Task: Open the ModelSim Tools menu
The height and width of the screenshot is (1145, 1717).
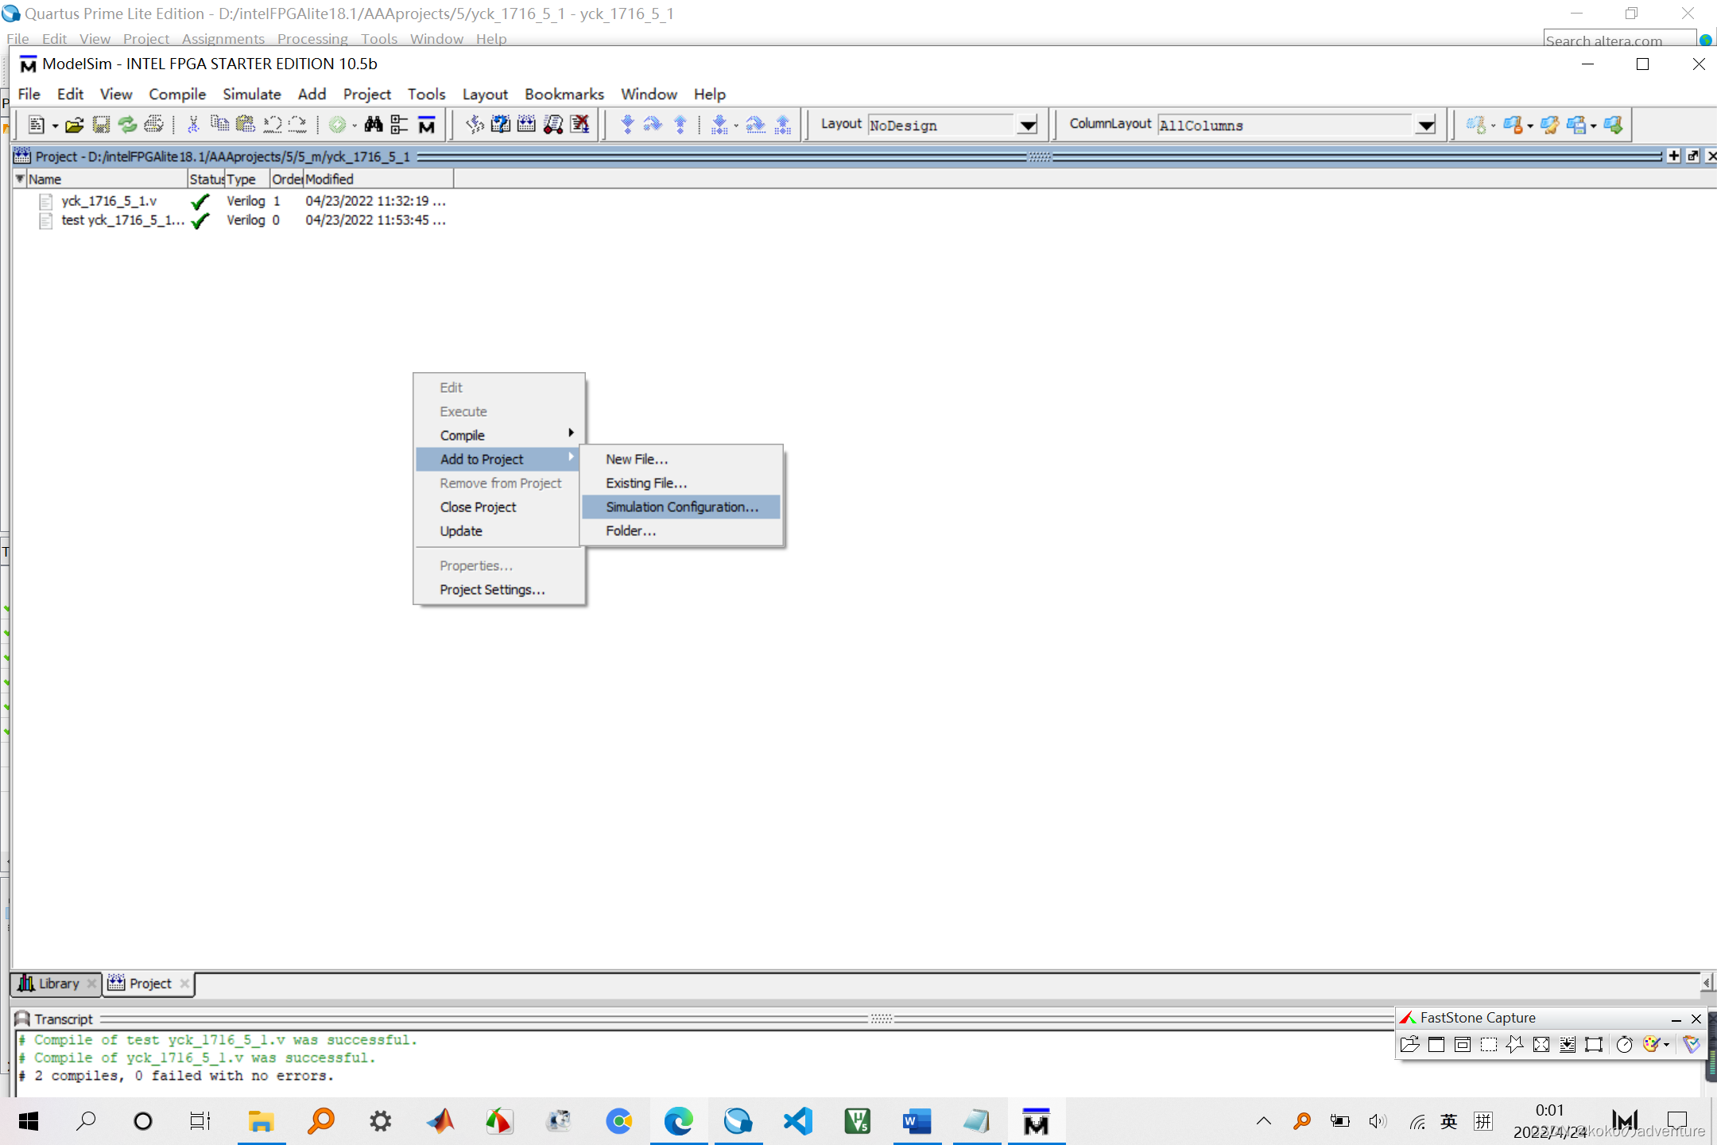Action: (x=426, y=94)
